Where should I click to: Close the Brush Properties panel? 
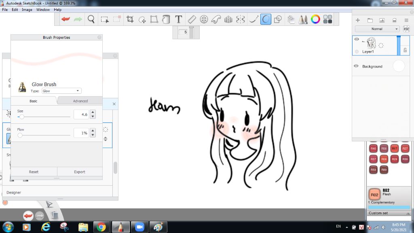[99, 38]
